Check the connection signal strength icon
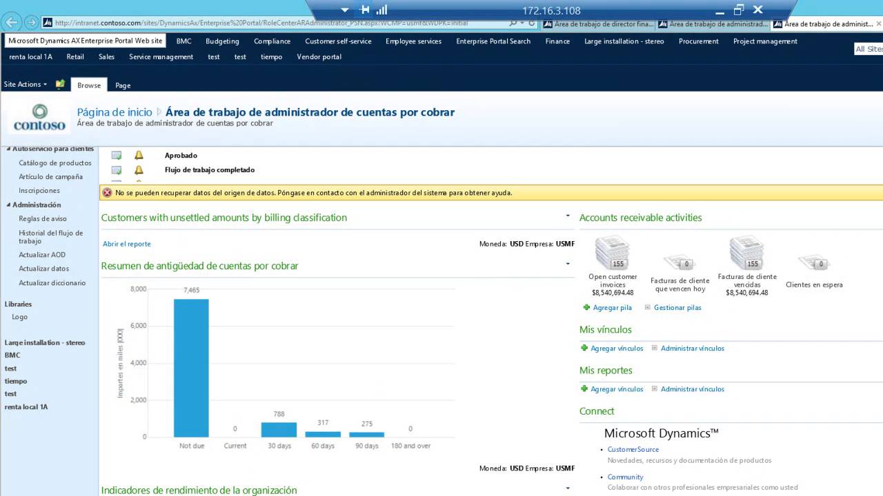 (381, 10)
